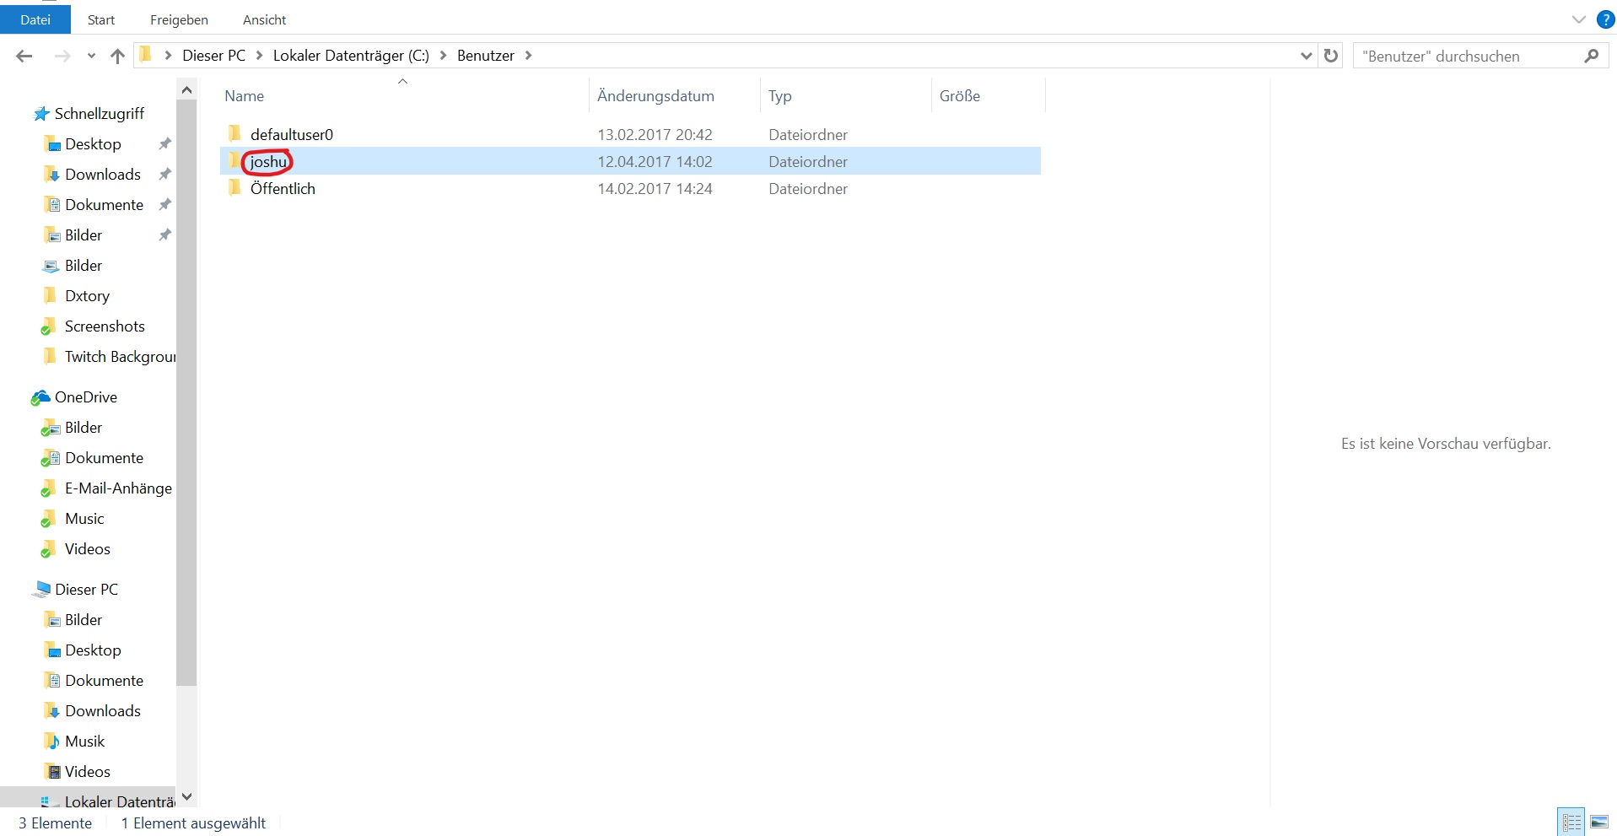Click the search magnifier icon
Screen dimensions: 1617x836
coord(1591,56)
